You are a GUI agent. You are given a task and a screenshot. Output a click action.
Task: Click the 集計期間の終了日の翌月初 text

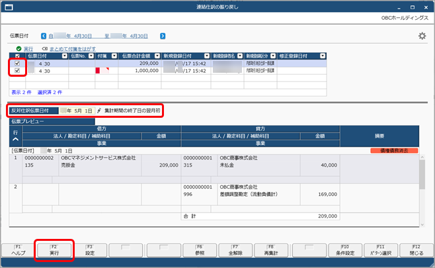(x=132, y=111)
